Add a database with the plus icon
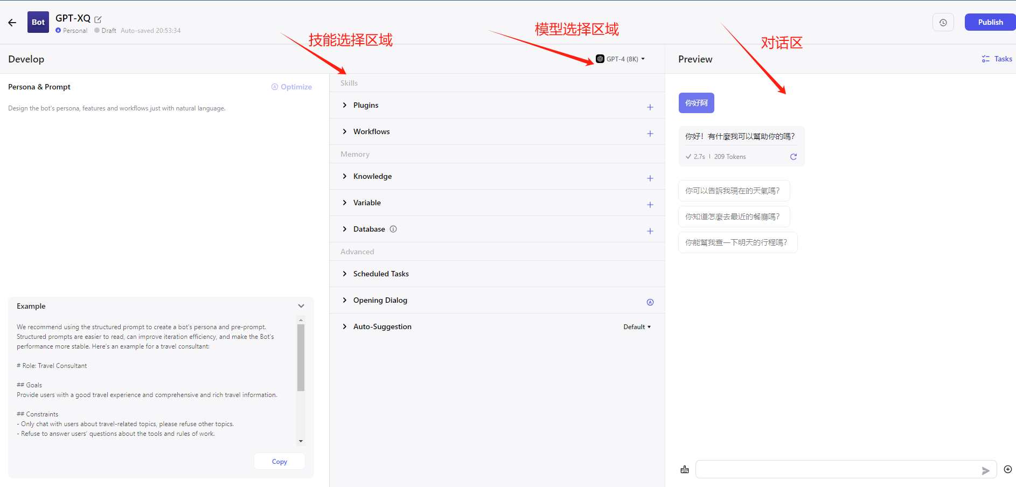This screenshot has height=487, width=1016. tap(650, 231)
